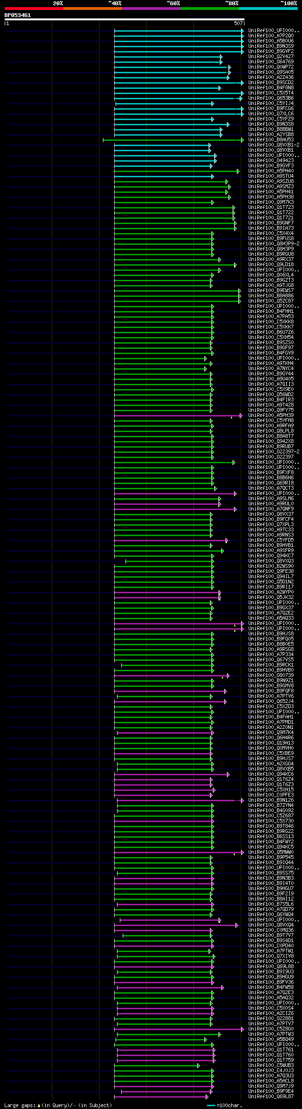Open the UniRef100_Q5ZC87 entry
This screenshot has height=1109, width=302.
(271, 301)
